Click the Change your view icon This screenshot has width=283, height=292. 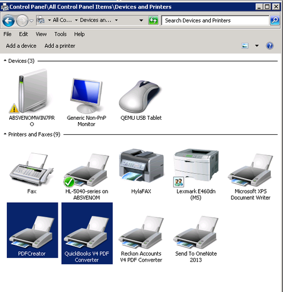coord(245,46)
